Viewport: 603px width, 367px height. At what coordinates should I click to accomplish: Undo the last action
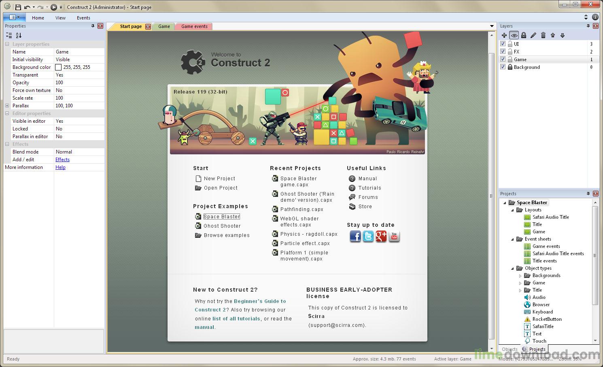pos(27,6)
